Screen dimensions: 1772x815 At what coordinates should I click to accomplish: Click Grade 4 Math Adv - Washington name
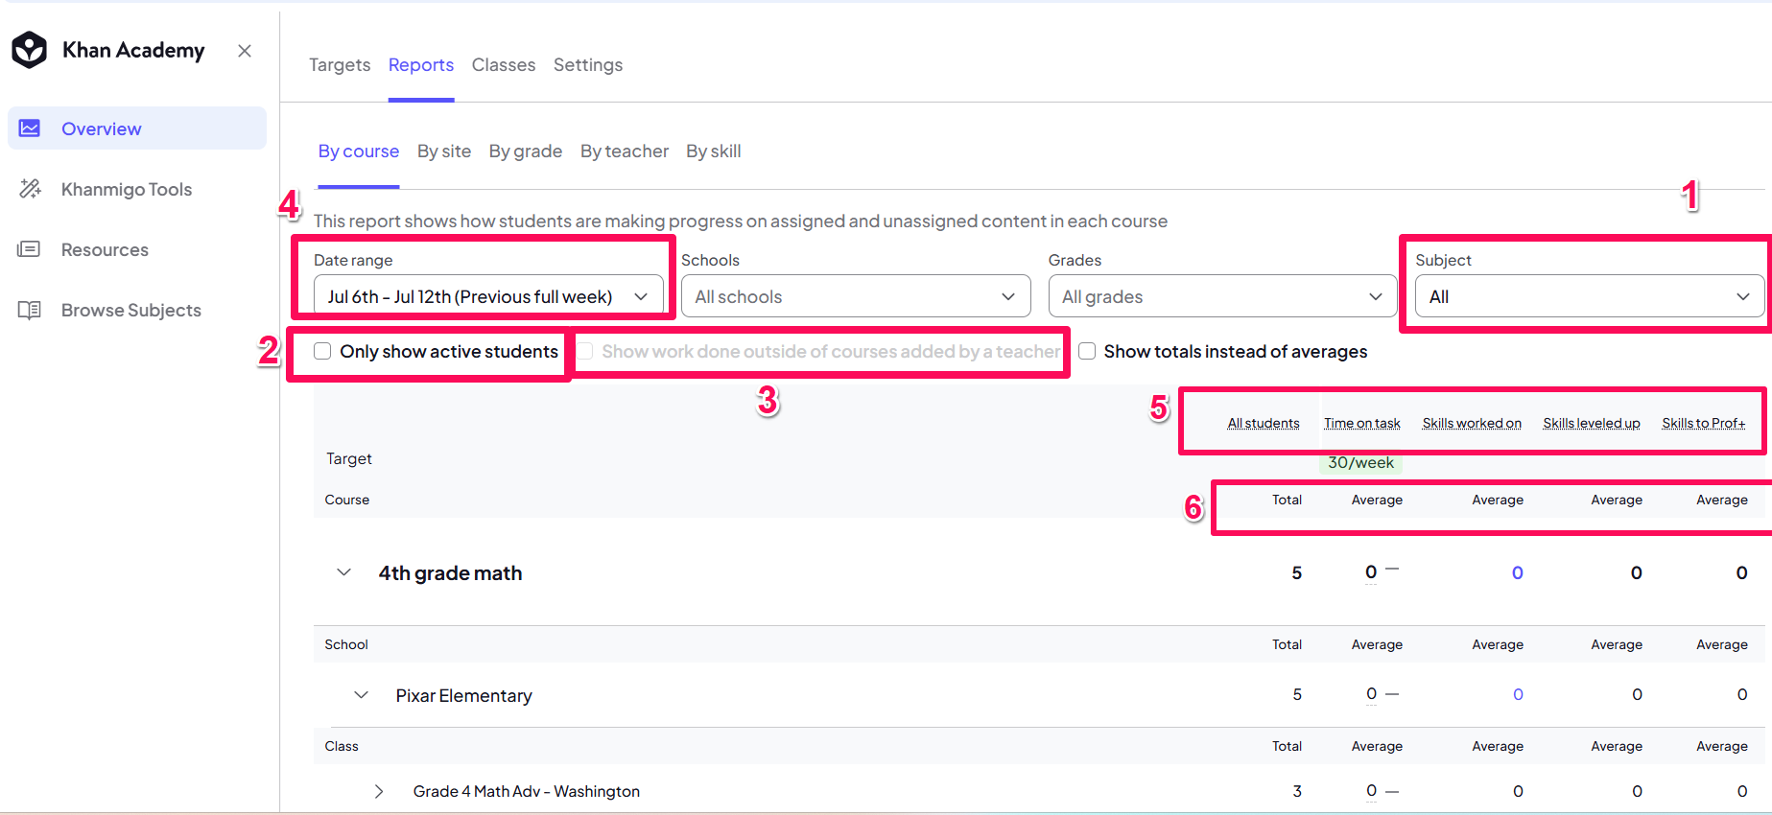[x=527, y=791]
